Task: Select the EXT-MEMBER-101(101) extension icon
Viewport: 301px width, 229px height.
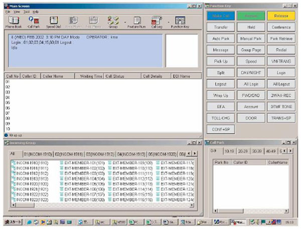Action: [62, 163]
